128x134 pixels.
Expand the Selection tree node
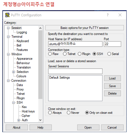point(13,72)
